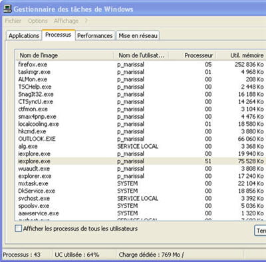Select the iexplore.exe row using 19 940 Ko

click(x=140, y=154)
